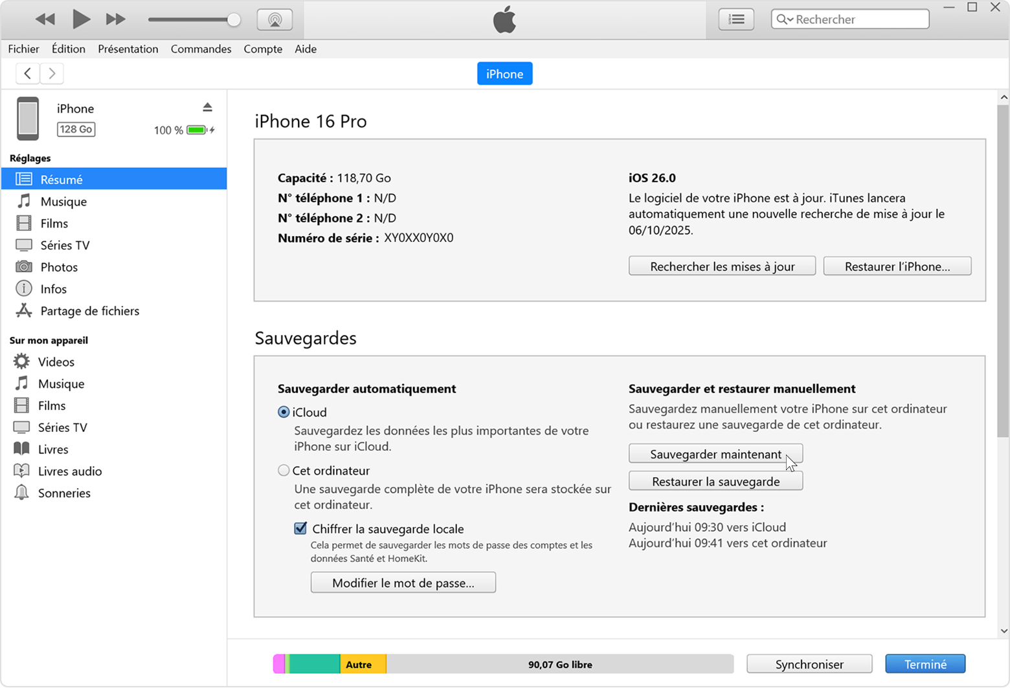
Task: Select the iCloud backup radio button
Action: (284, 411)
